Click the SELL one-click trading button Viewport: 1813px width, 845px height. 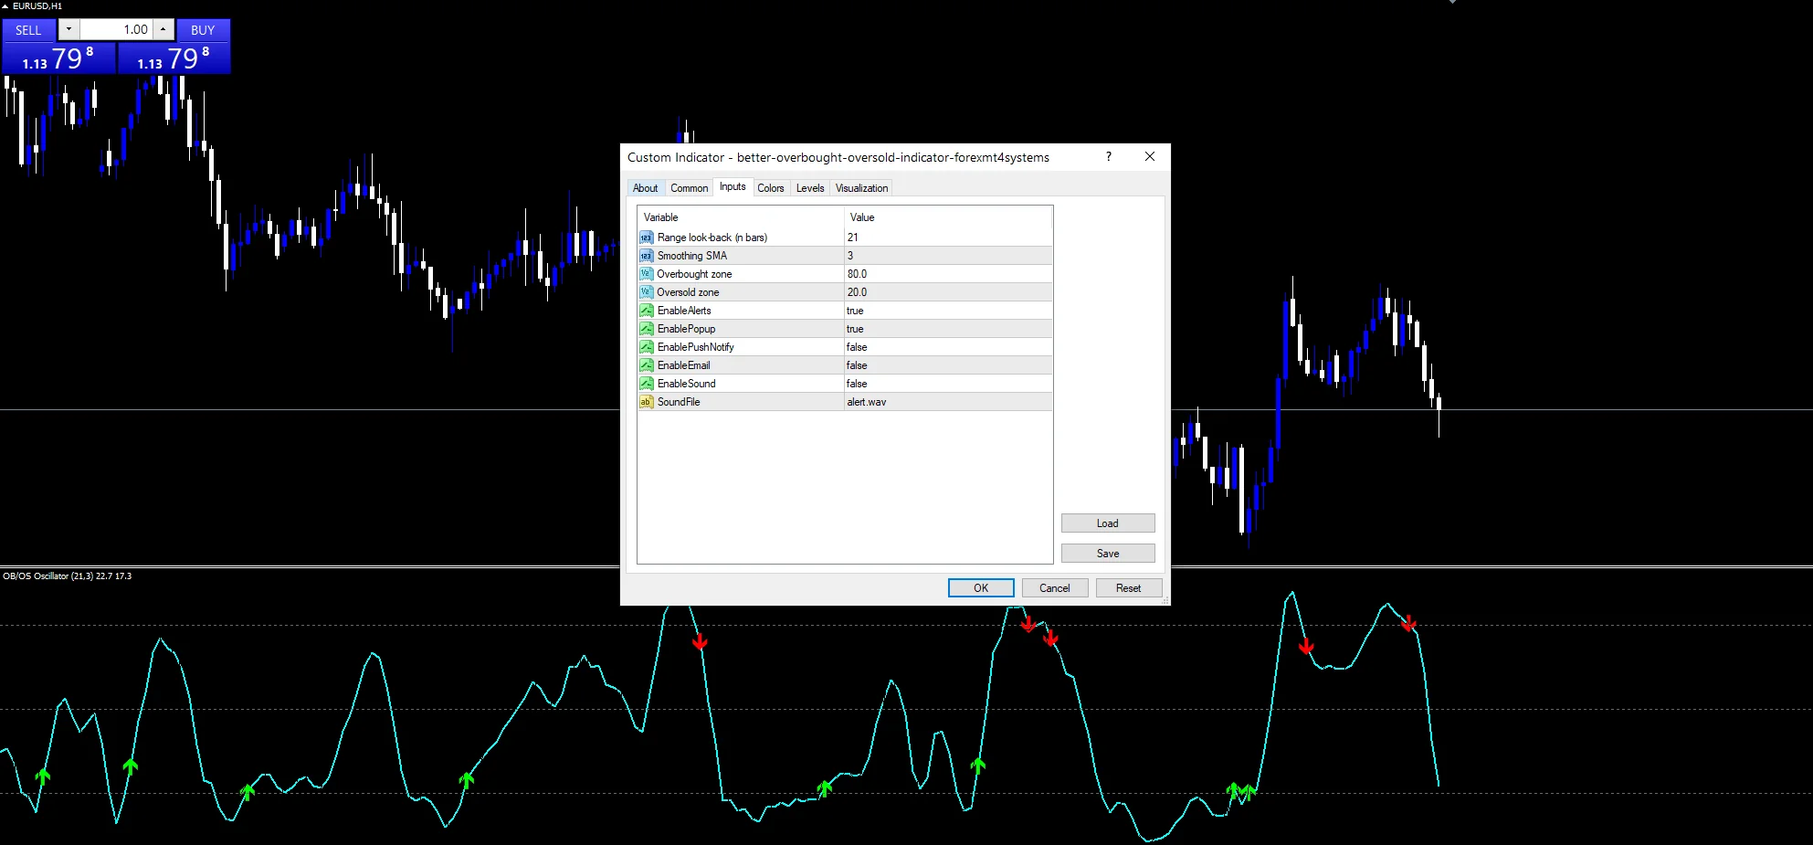coord(28,30)
